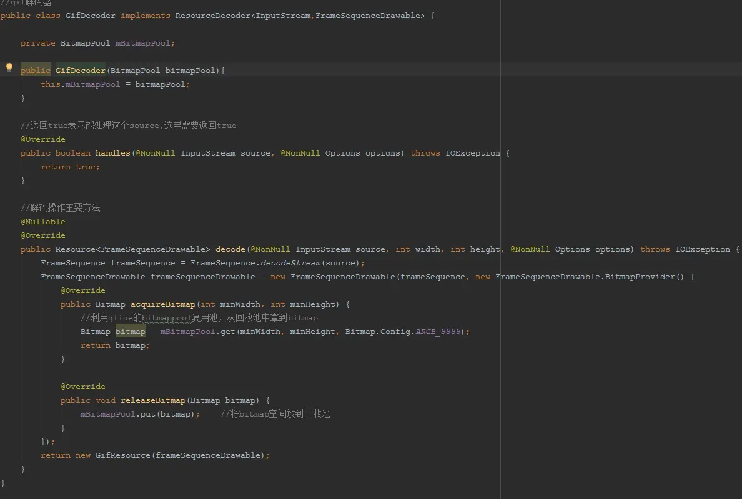Screen dimensions: 742x499
Task: Click the 'releaseBitmap' method name
Action: coord(153,400)
